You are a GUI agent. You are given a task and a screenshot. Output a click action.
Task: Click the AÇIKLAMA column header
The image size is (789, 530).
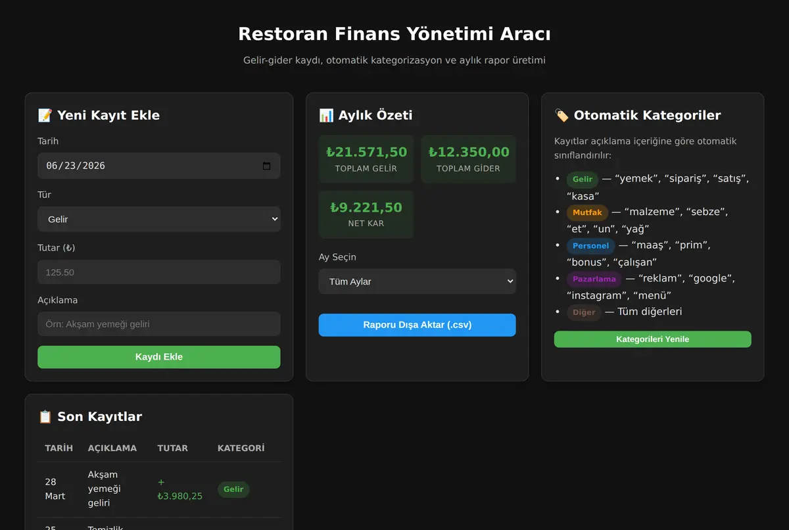coord(112,448)
